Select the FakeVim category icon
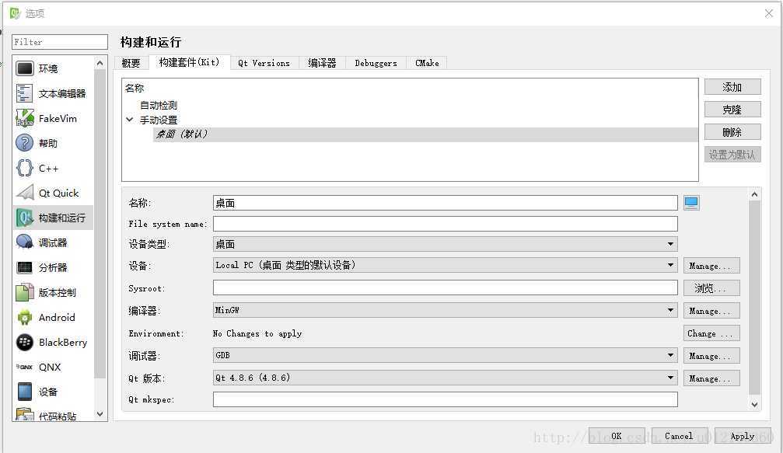 coord(24,118)
